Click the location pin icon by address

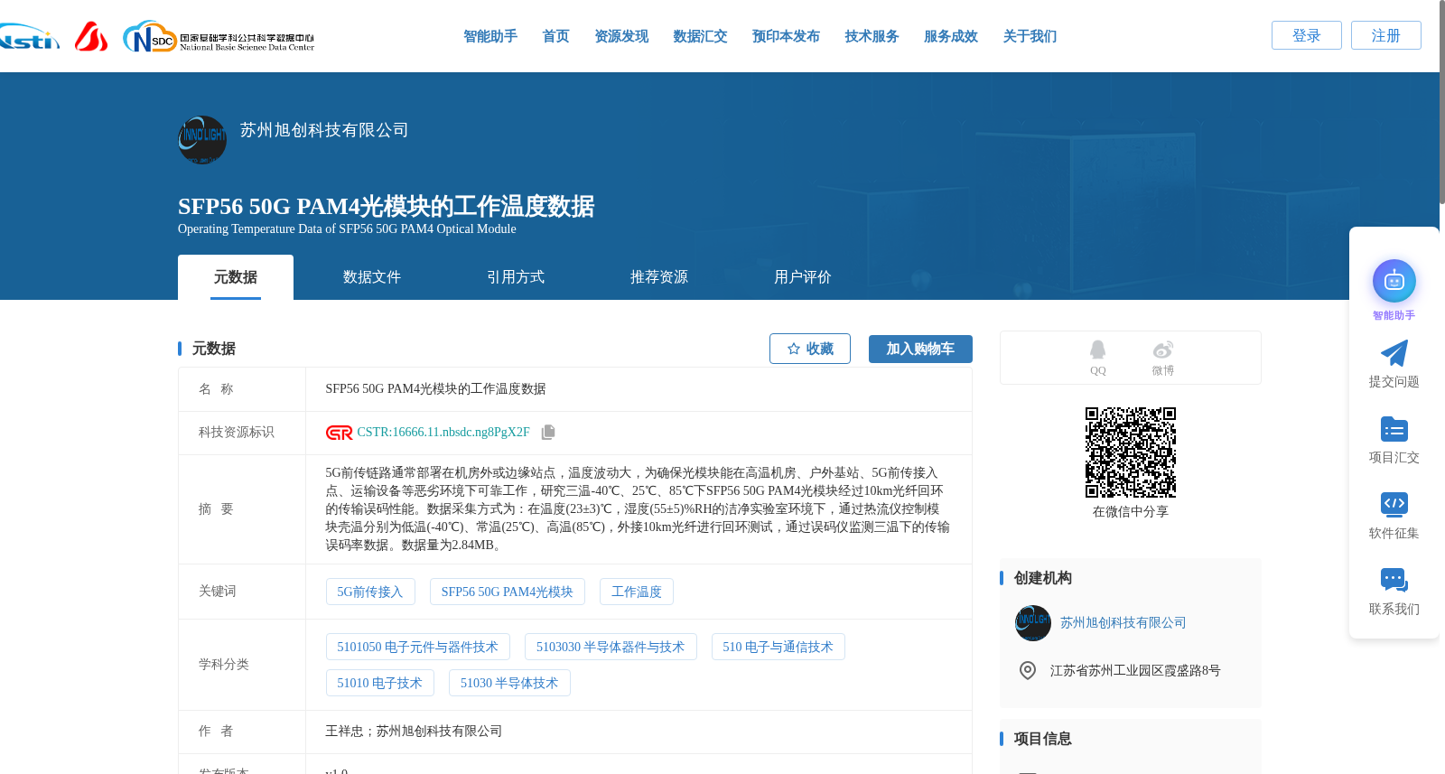[1027, 670]
